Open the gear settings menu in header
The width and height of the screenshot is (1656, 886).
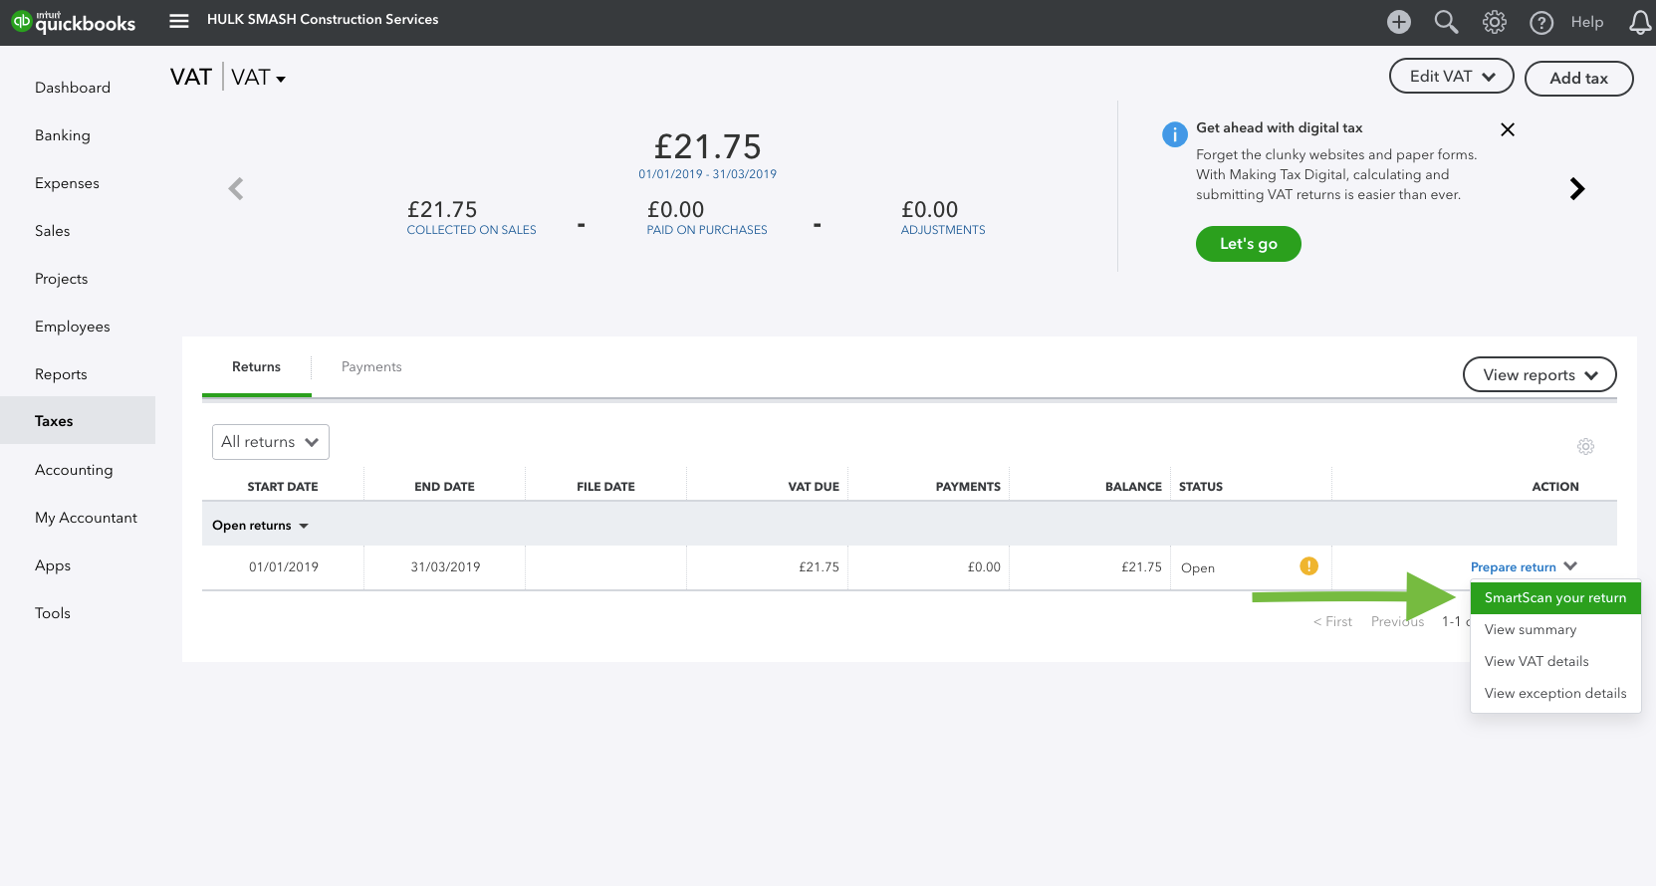(1494, 22)
